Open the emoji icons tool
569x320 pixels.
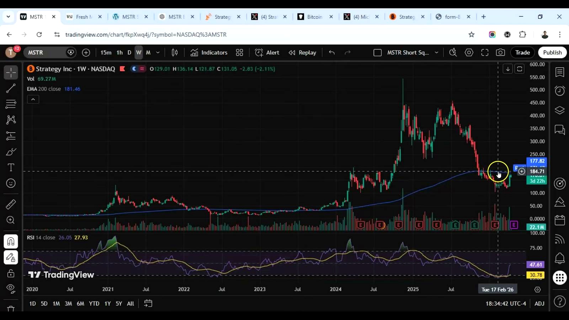(x=11, y=183)
